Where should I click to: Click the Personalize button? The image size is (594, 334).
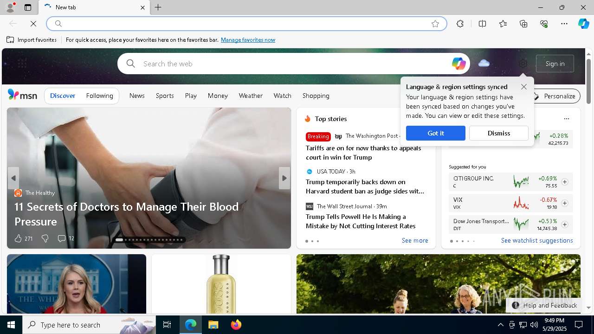555,96
